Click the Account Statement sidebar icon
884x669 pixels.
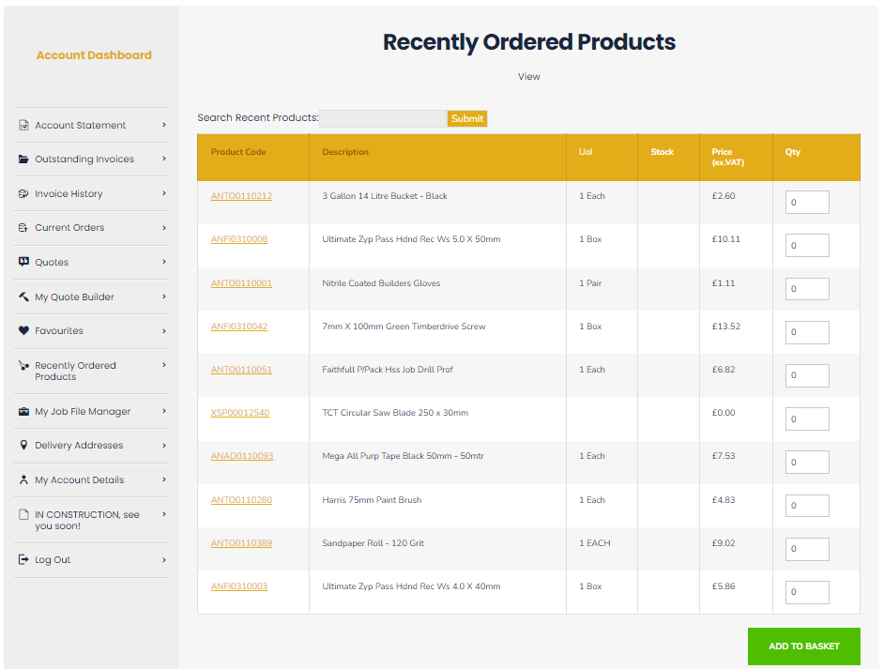[23, 125]
